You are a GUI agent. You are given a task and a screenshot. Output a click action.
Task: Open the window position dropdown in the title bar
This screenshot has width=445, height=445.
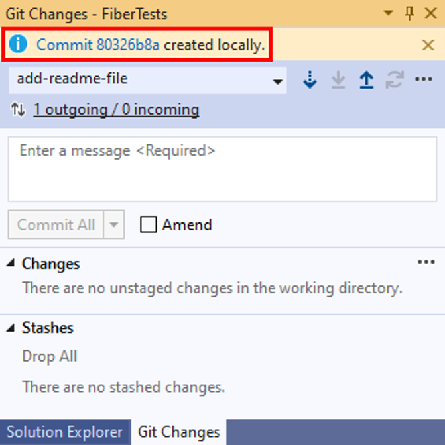coord(388,13)
